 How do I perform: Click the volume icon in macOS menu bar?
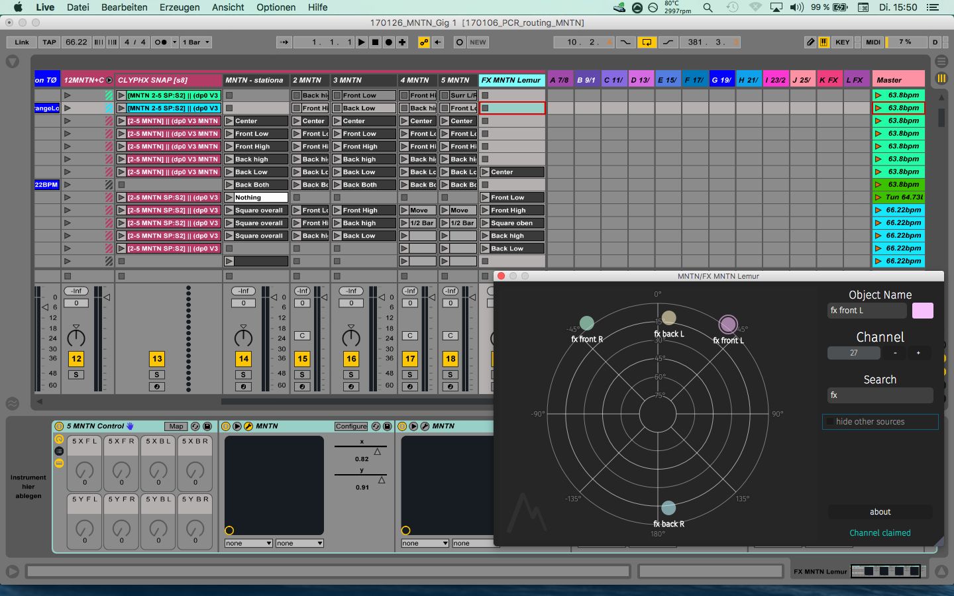tap(796, 7)
